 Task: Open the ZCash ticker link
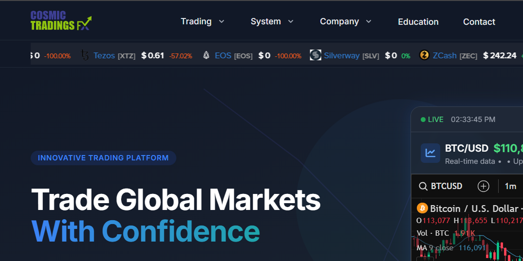coord(445,55)
